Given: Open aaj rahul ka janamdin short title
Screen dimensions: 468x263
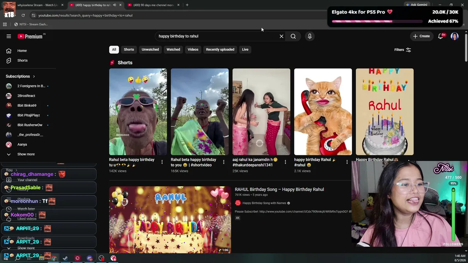Looking at the screenshot, I should (255, 162).
